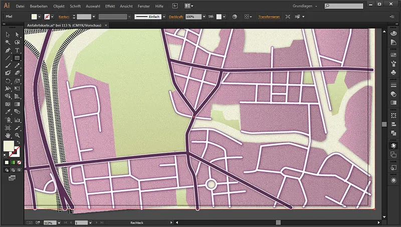Open the Swatches panel grid icon
Screen dimensions: 401x227
click(393, 55)
